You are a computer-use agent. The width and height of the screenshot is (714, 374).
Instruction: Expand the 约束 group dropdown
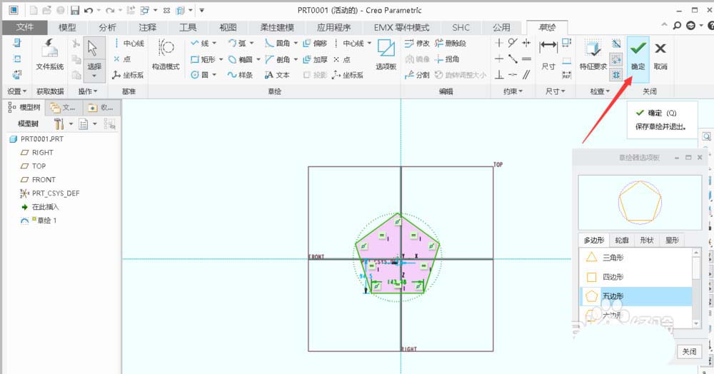point(513,91)
